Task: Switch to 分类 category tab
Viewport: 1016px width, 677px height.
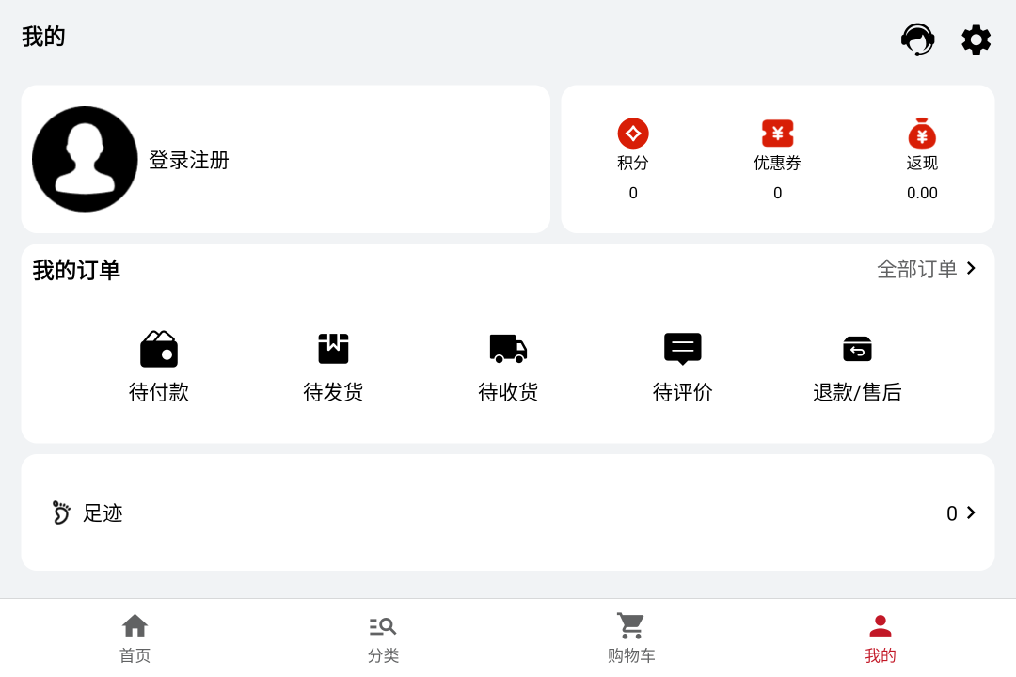Action: click(x=383, y=638)
